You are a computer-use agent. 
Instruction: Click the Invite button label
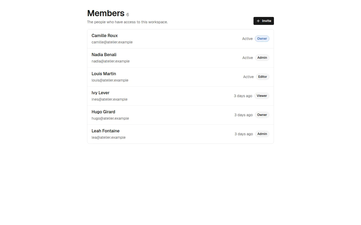click(x=267, y=21)
